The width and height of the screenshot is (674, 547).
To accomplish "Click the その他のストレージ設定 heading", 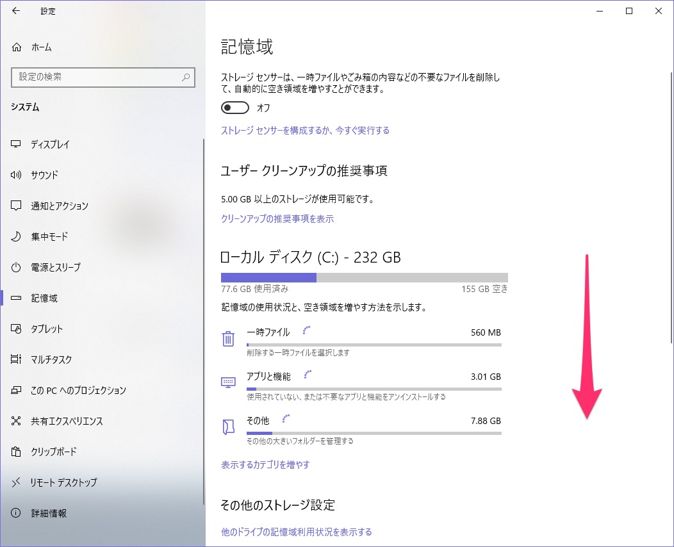I will (277, 505).
